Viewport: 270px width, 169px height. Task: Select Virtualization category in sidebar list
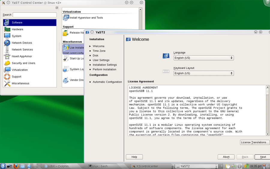[x=30, y=70]
